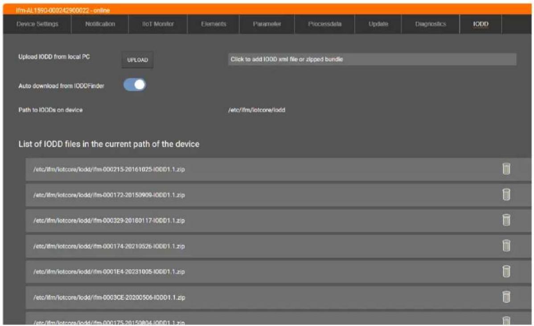Click the ifm-AL1590 online device title
The width and height of the screenshot is (534, 326).
(63, 10)
